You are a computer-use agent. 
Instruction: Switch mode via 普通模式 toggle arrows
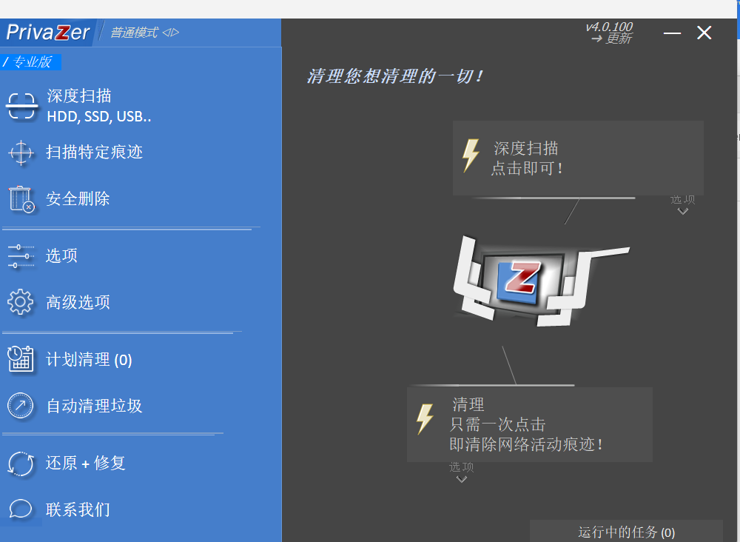point(170,33)
